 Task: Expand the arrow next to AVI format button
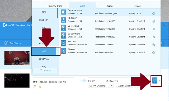tap(160, 80)
